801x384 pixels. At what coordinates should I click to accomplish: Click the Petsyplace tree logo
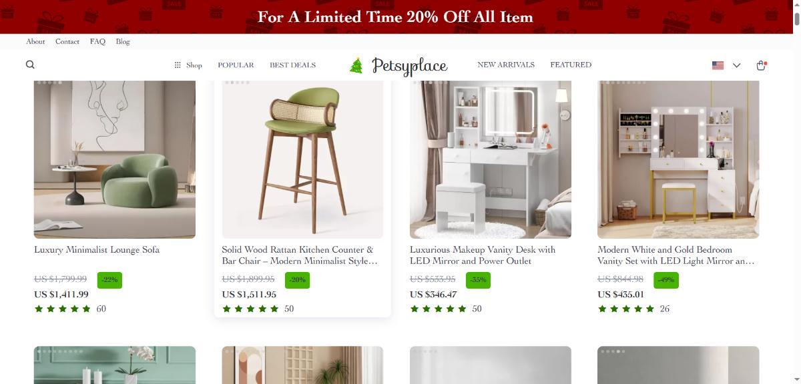coord(356,65)
